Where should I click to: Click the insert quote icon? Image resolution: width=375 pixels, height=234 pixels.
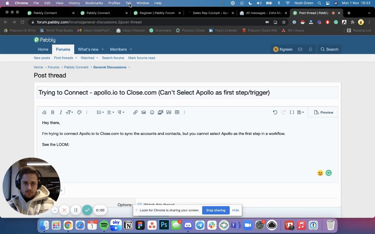pyautogui.click(x=169, y=112)
